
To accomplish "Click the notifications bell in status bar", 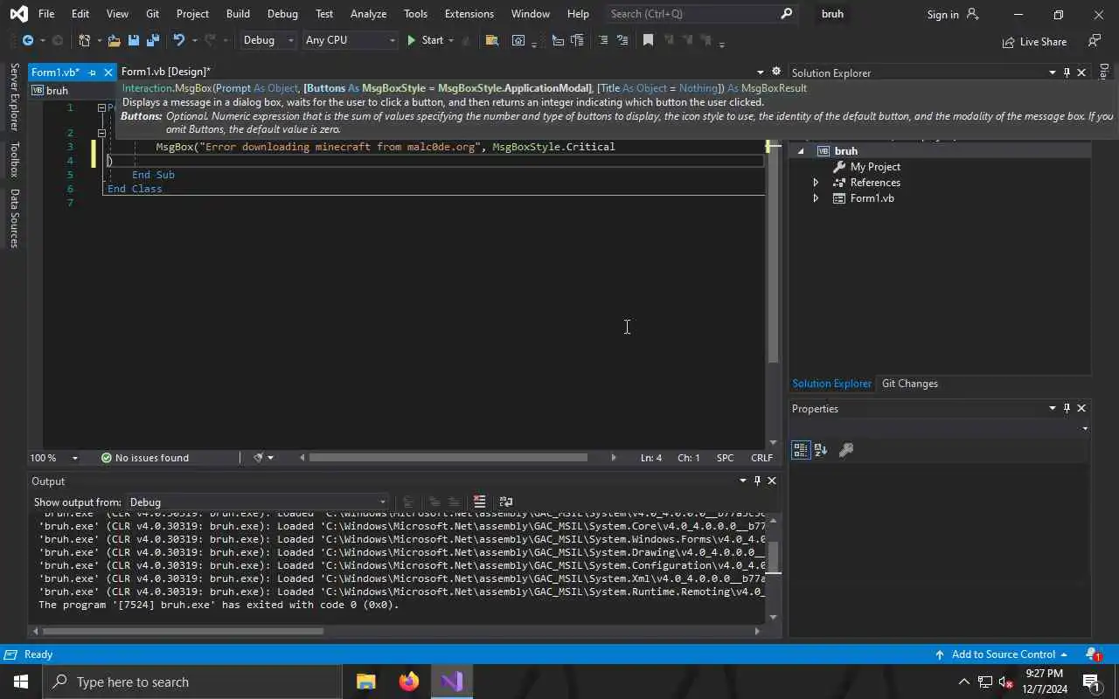I will point(1093,654).
